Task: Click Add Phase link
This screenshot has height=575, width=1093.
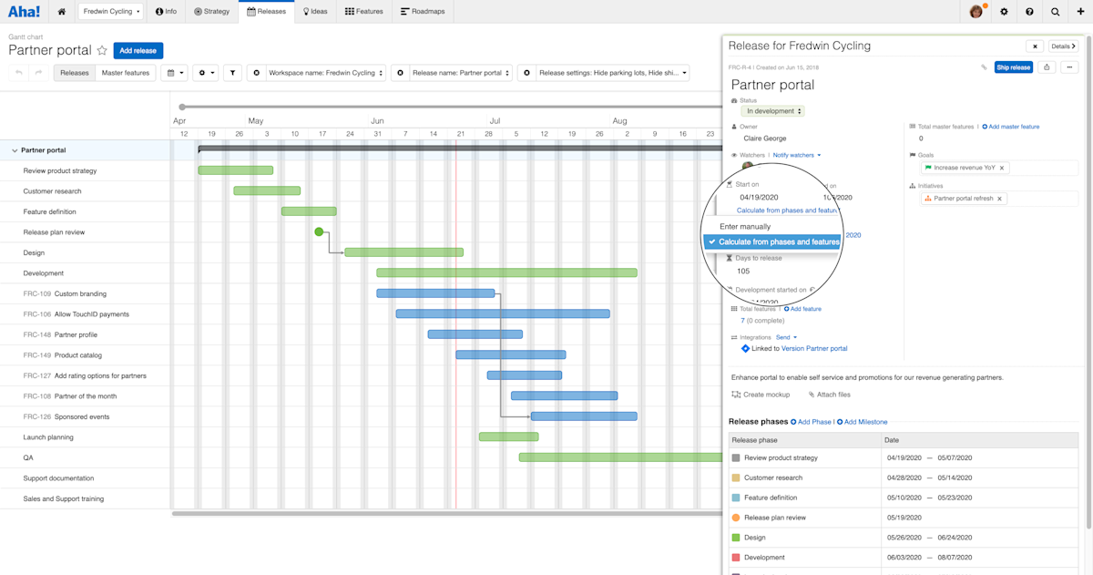Action: click(811, 422)
